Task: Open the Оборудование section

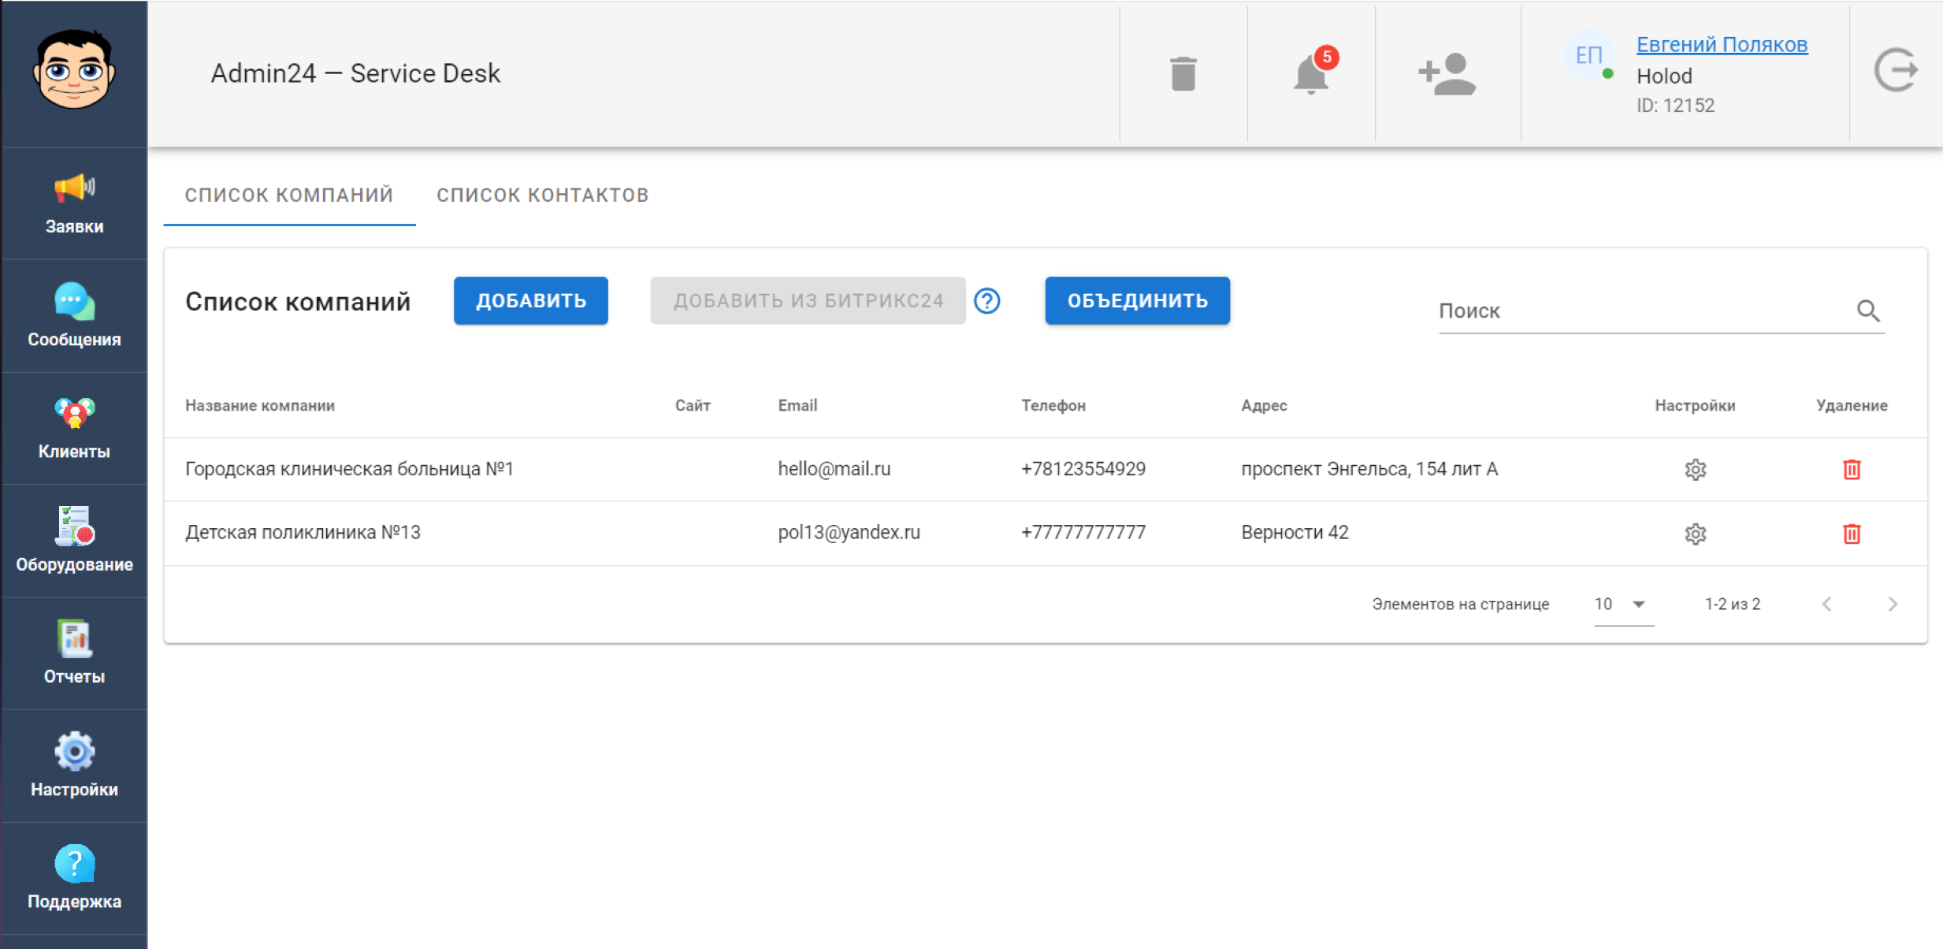Action: pos(74,540)
